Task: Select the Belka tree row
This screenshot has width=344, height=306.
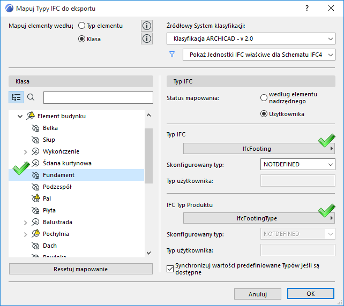Action: pos(76,128)
